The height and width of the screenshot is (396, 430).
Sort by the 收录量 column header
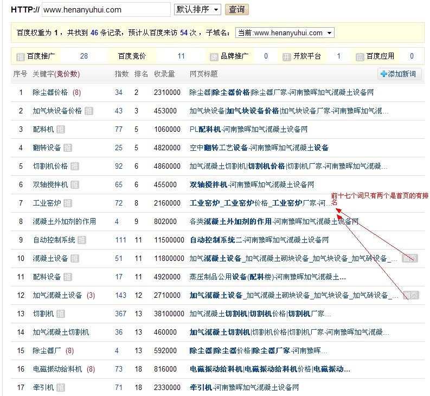pyautogui.click(x=164, y=74)
